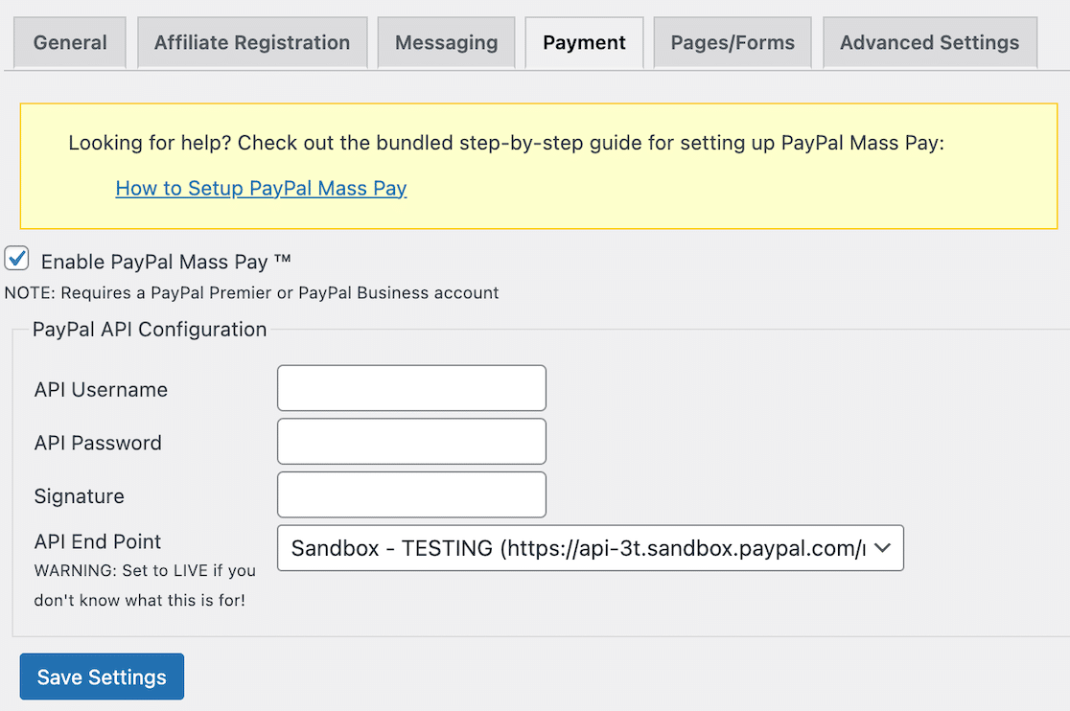Switch to the General tab
This screenshot has width=1070, height=711.
coord(69,42)
